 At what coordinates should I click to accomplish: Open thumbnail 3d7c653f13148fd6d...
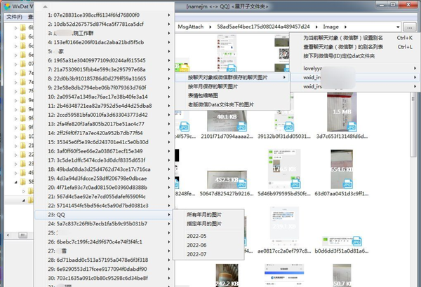[x=342, y=112]
